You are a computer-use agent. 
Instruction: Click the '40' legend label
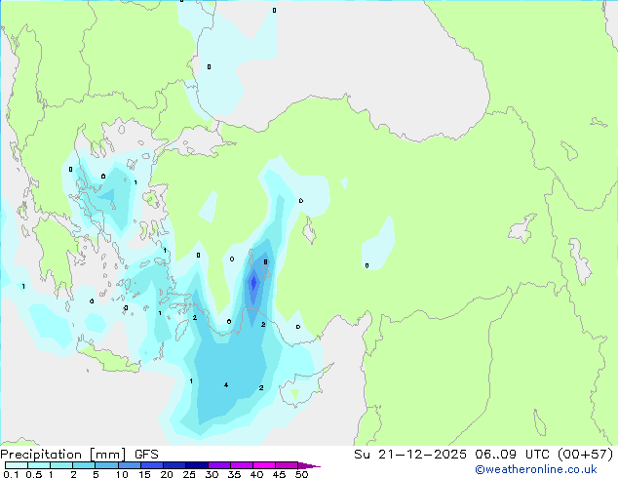click(256, 474)
